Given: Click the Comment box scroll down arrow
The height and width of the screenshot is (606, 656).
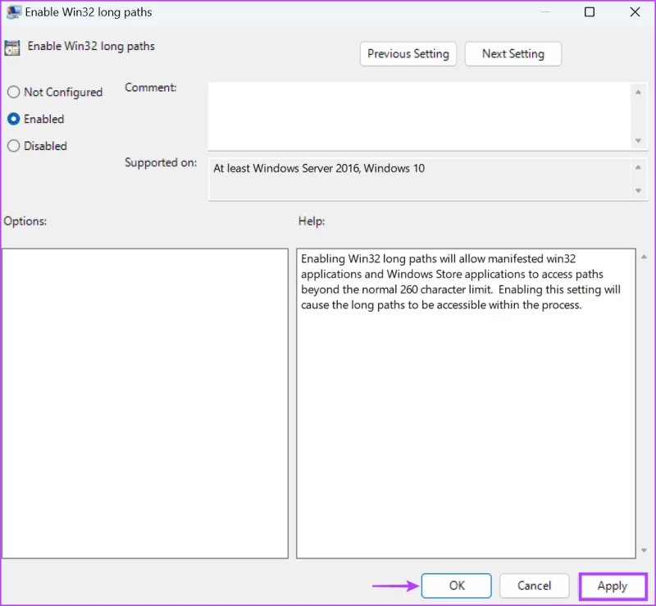Looking at the screenshot, I should point(638,140).
